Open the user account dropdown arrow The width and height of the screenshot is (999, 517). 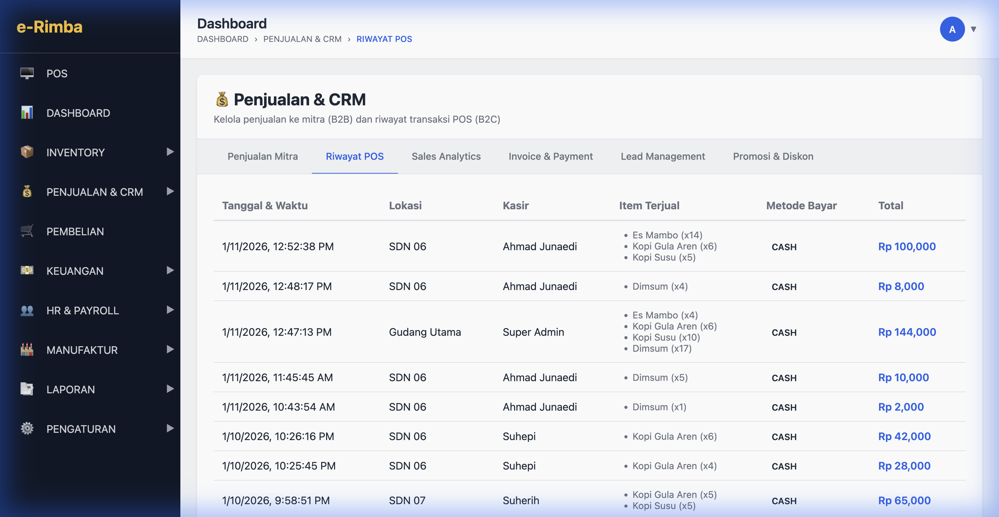coord(973,29)
